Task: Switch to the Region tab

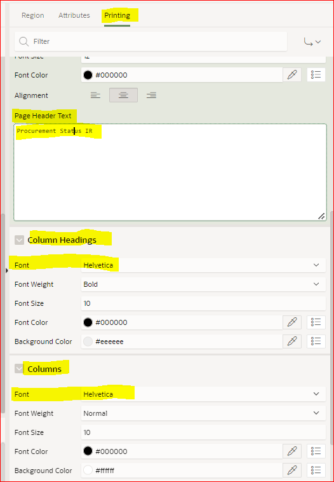Action: tap(33, 15)
